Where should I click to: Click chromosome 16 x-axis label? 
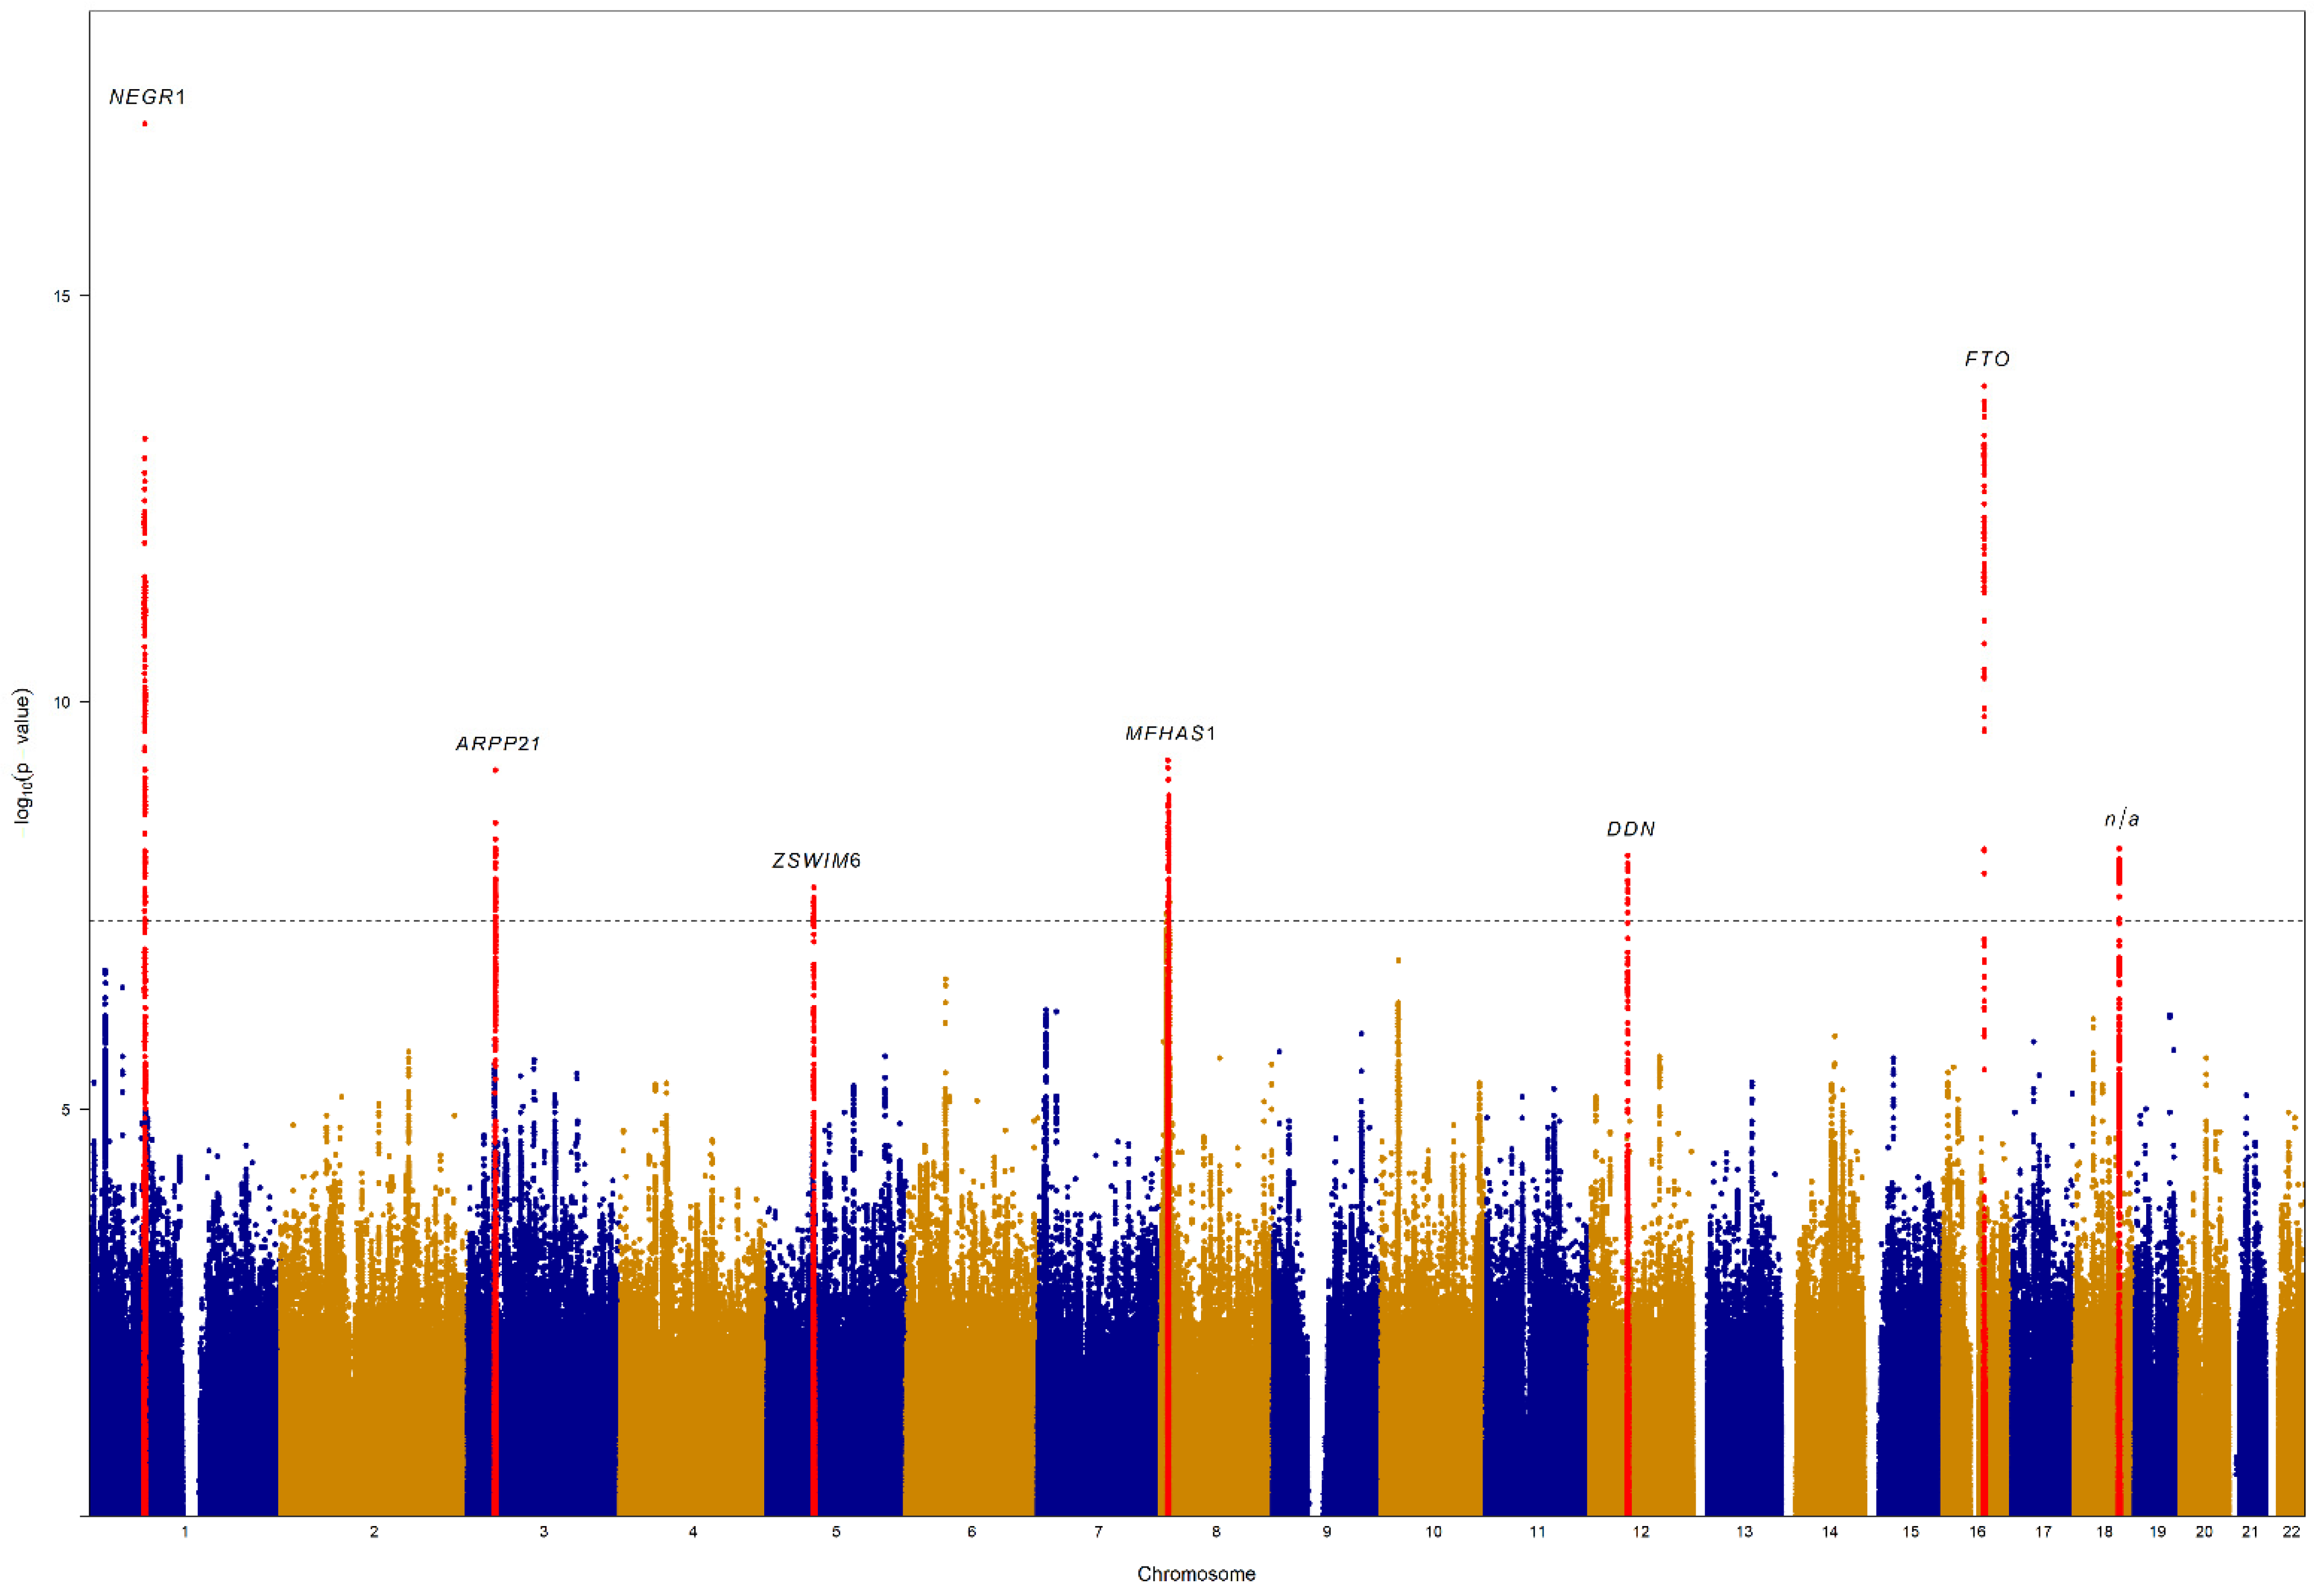point(1977,1531)
